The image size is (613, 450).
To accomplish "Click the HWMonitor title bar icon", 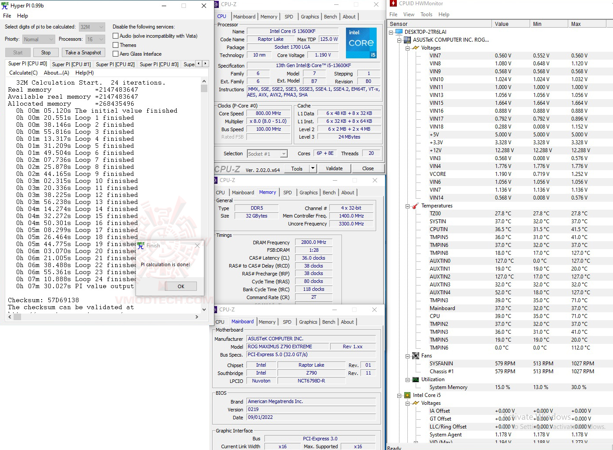I will (393, 4).
